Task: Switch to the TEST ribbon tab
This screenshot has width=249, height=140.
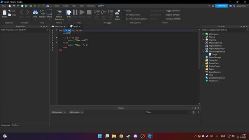Action: click(74, 6)
